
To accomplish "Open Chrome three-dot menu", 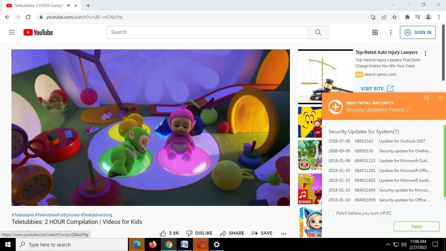I will 438,17.
